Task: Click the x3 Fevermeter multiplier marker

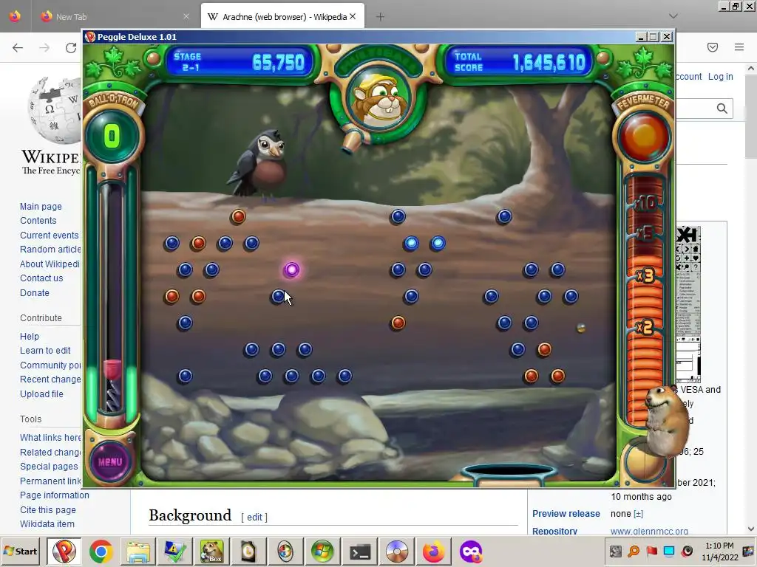Action: point(645,275)
